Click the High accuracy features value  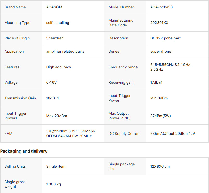[x=58, y=67]
